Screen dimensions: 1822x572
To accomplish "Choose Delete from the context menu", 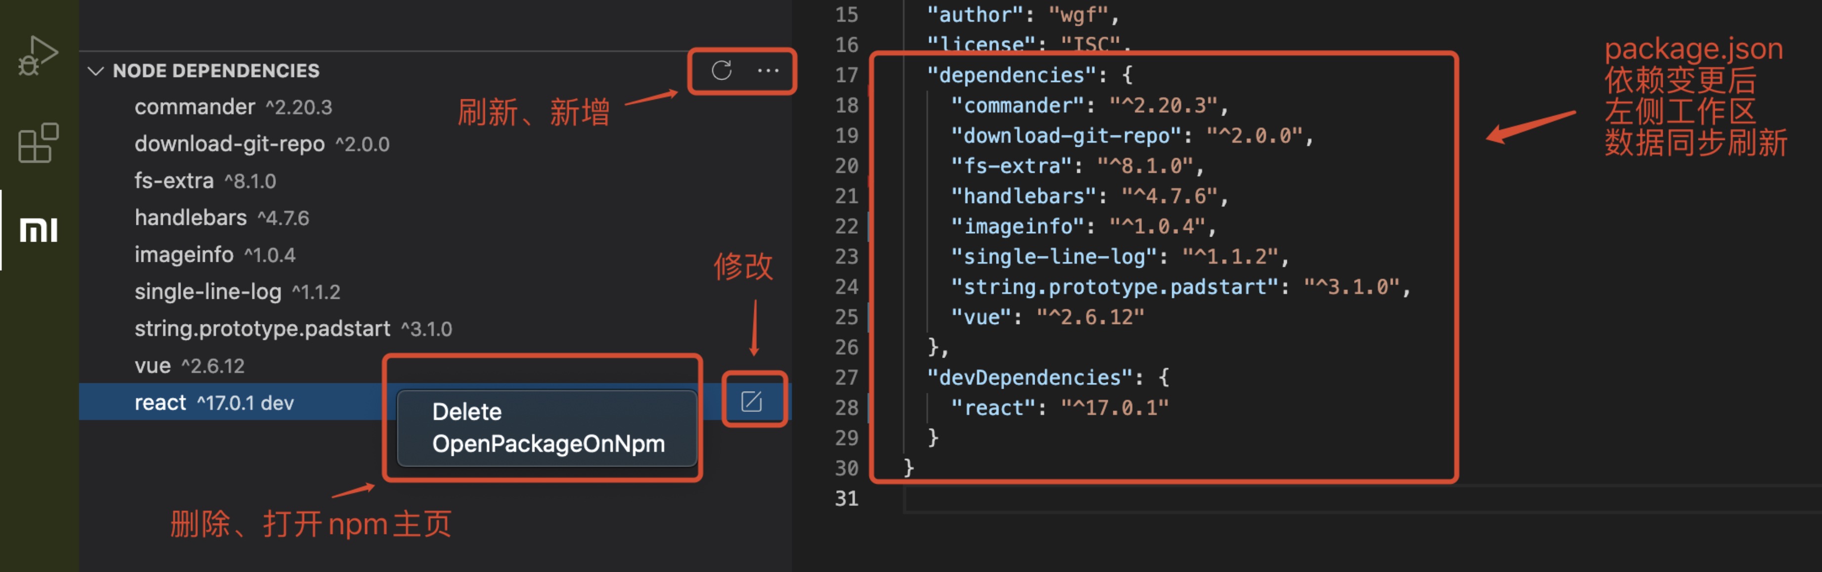I will pos(467,411).
